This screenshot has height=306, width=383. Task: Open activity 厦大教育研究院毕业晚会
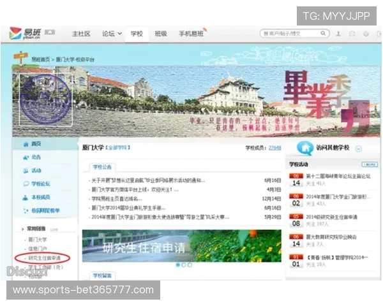[331, 237]
